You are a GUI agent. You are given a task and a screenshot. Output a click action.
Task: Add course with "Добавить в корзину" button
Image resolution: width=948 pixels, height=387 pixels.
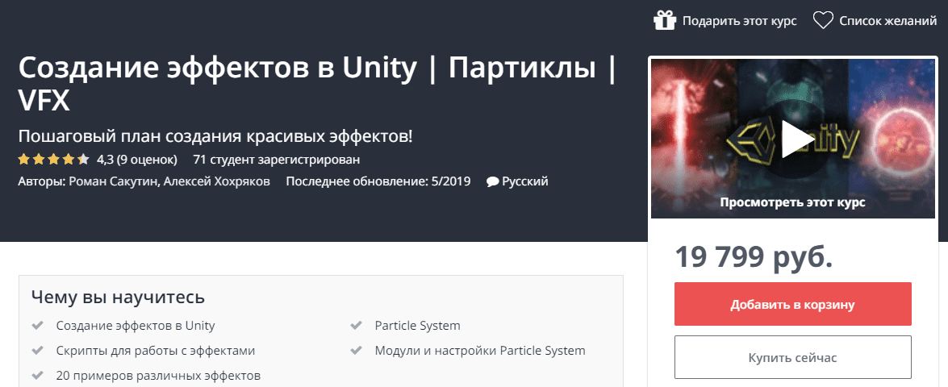coord(792,305)
